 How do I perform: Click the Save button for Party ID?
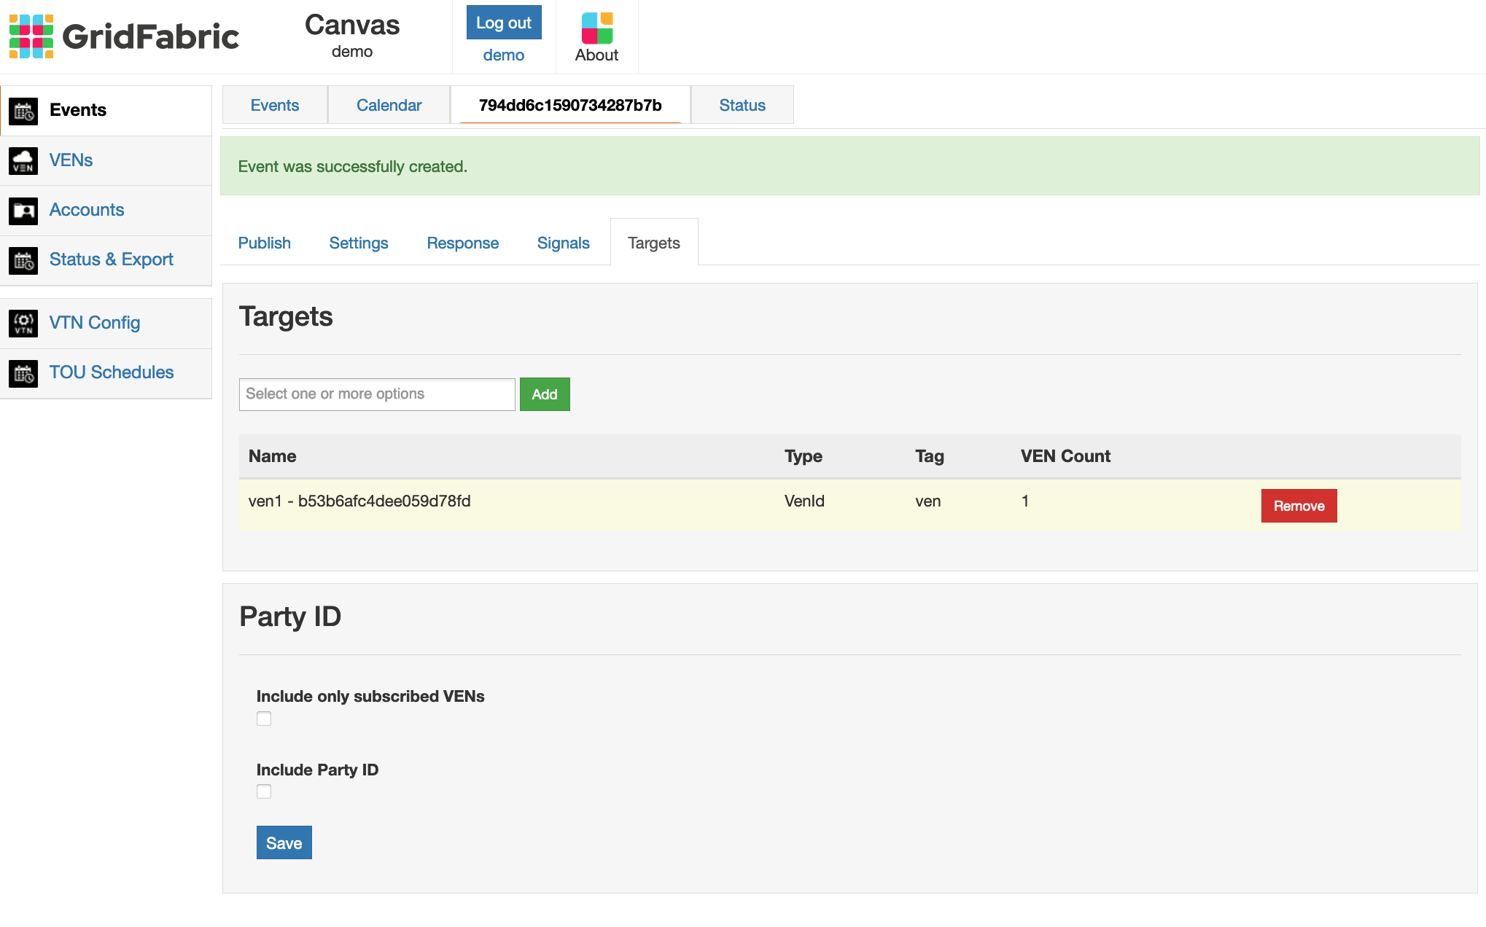tap(284, 842)
